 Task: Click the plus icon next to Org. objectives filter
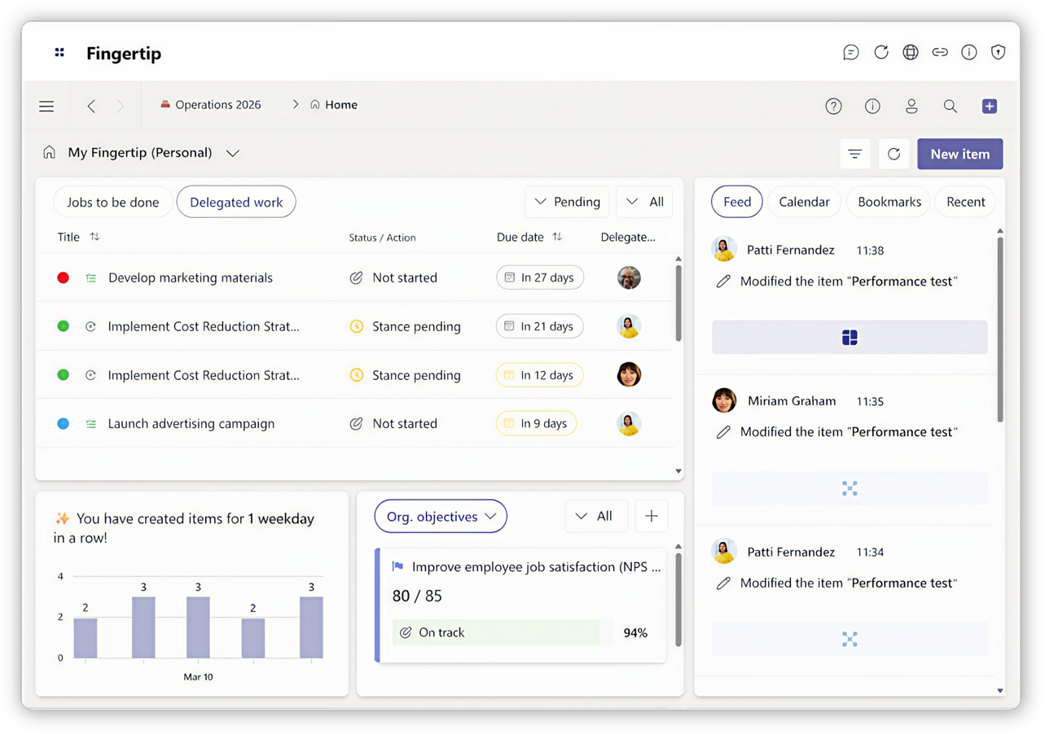[651, 516]
